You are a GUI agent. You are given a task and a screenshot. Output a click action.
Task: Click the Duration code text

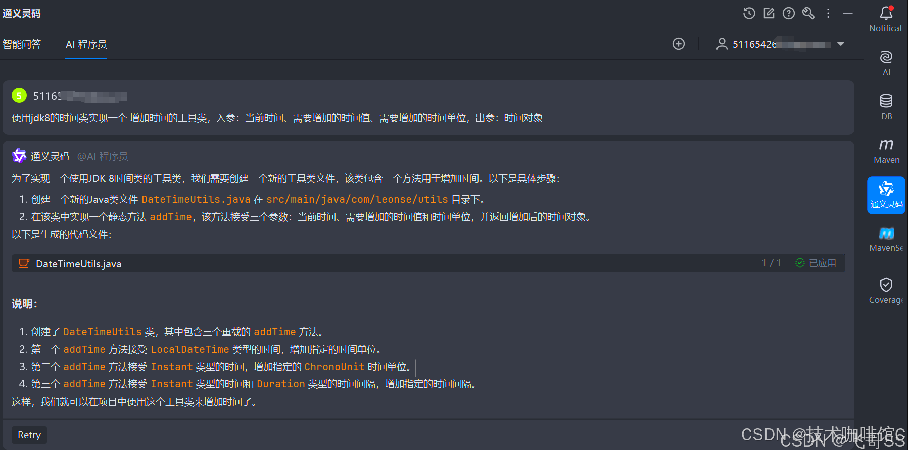click(281, 384)
